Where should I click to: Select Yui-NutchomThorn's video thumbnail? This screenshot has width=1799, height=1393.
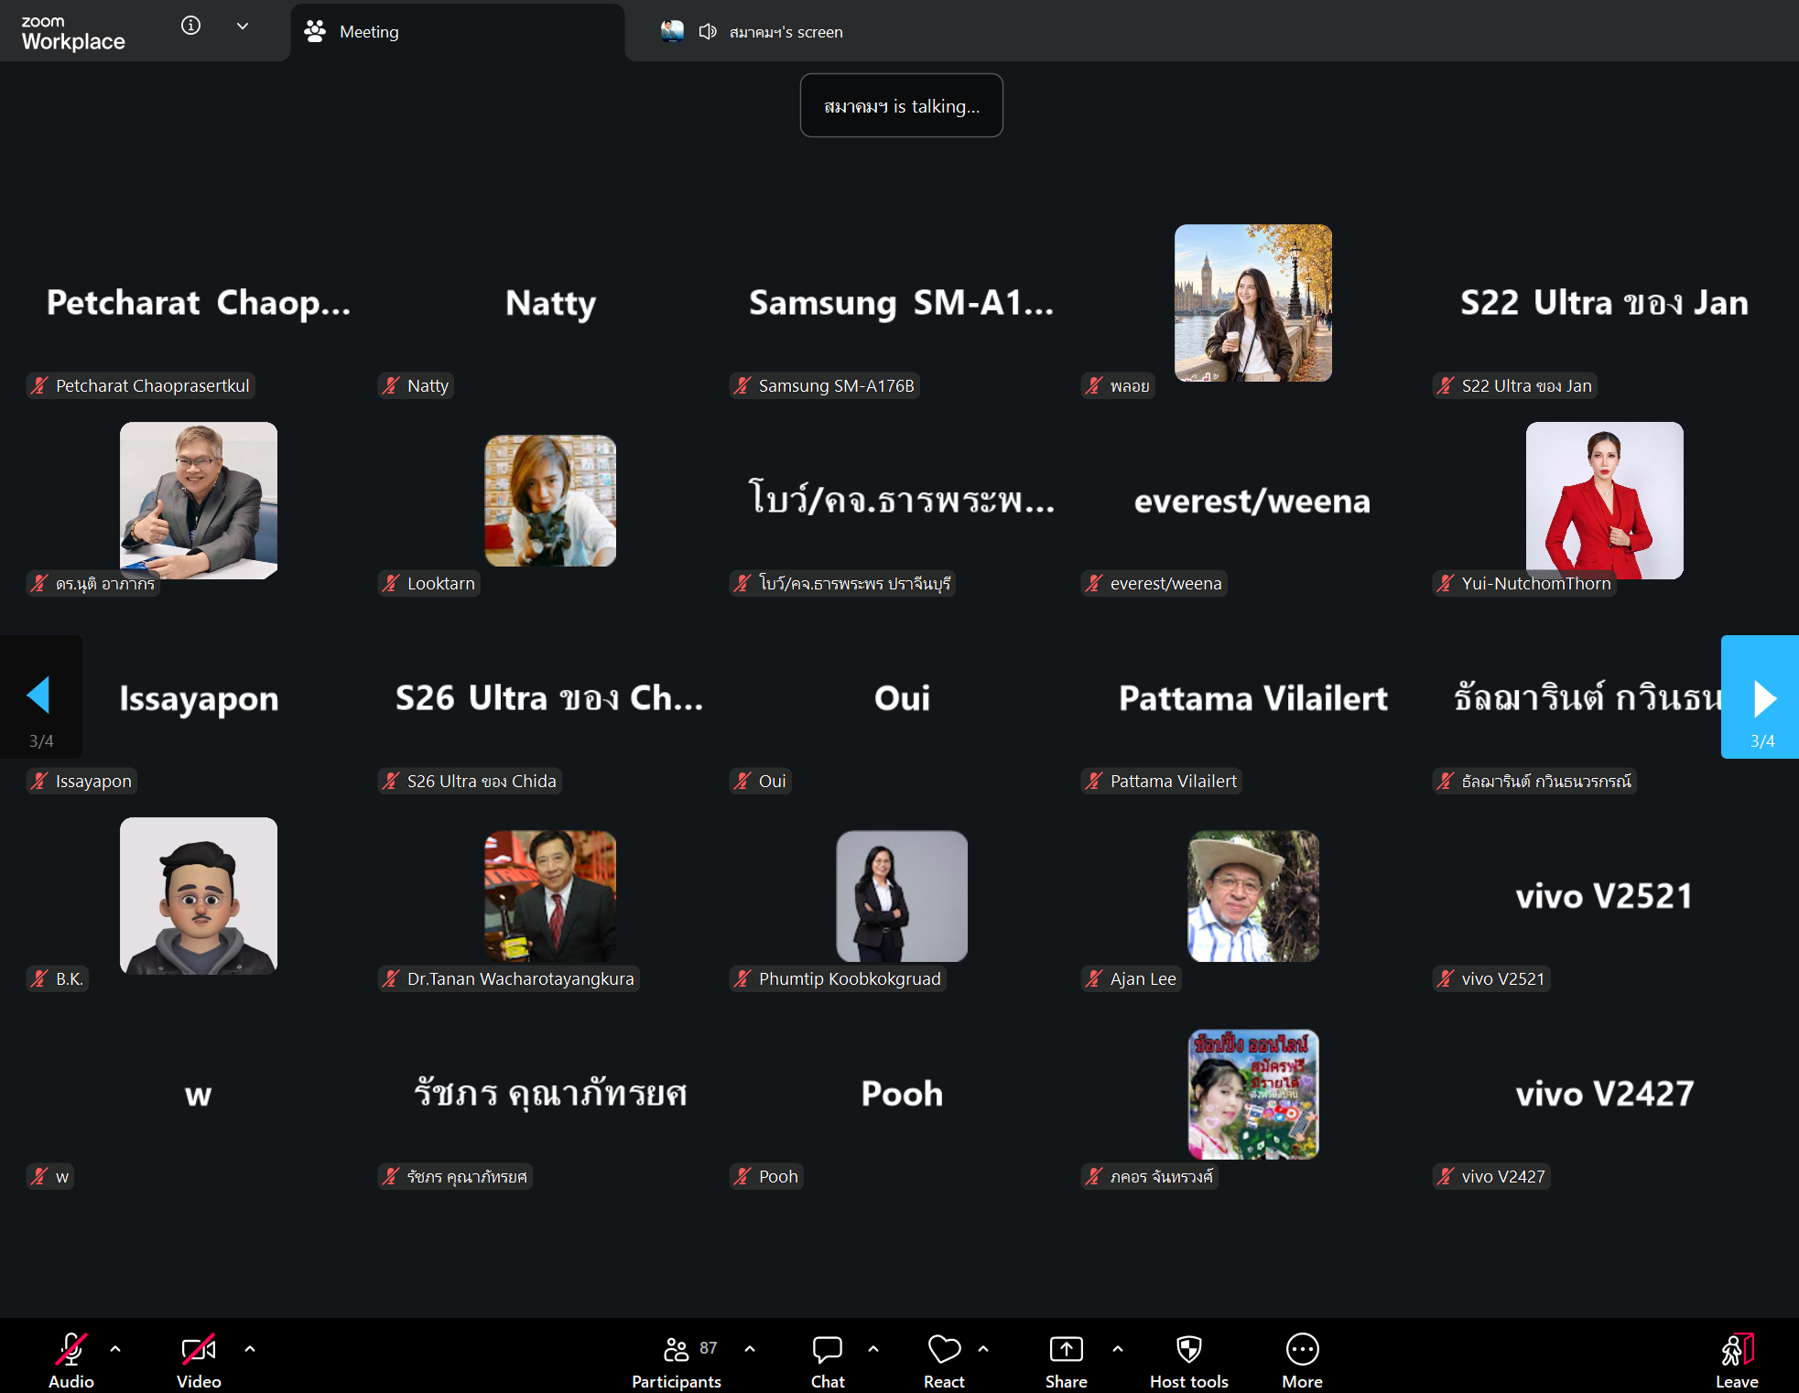point(1604,501)
